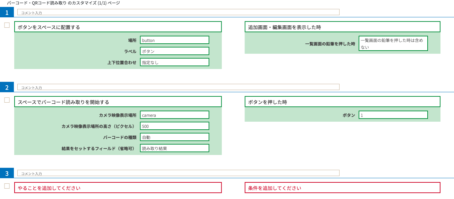Edit the camera height field showing 500
Viewport: 454px width, 199px height.
click(174, 126)
